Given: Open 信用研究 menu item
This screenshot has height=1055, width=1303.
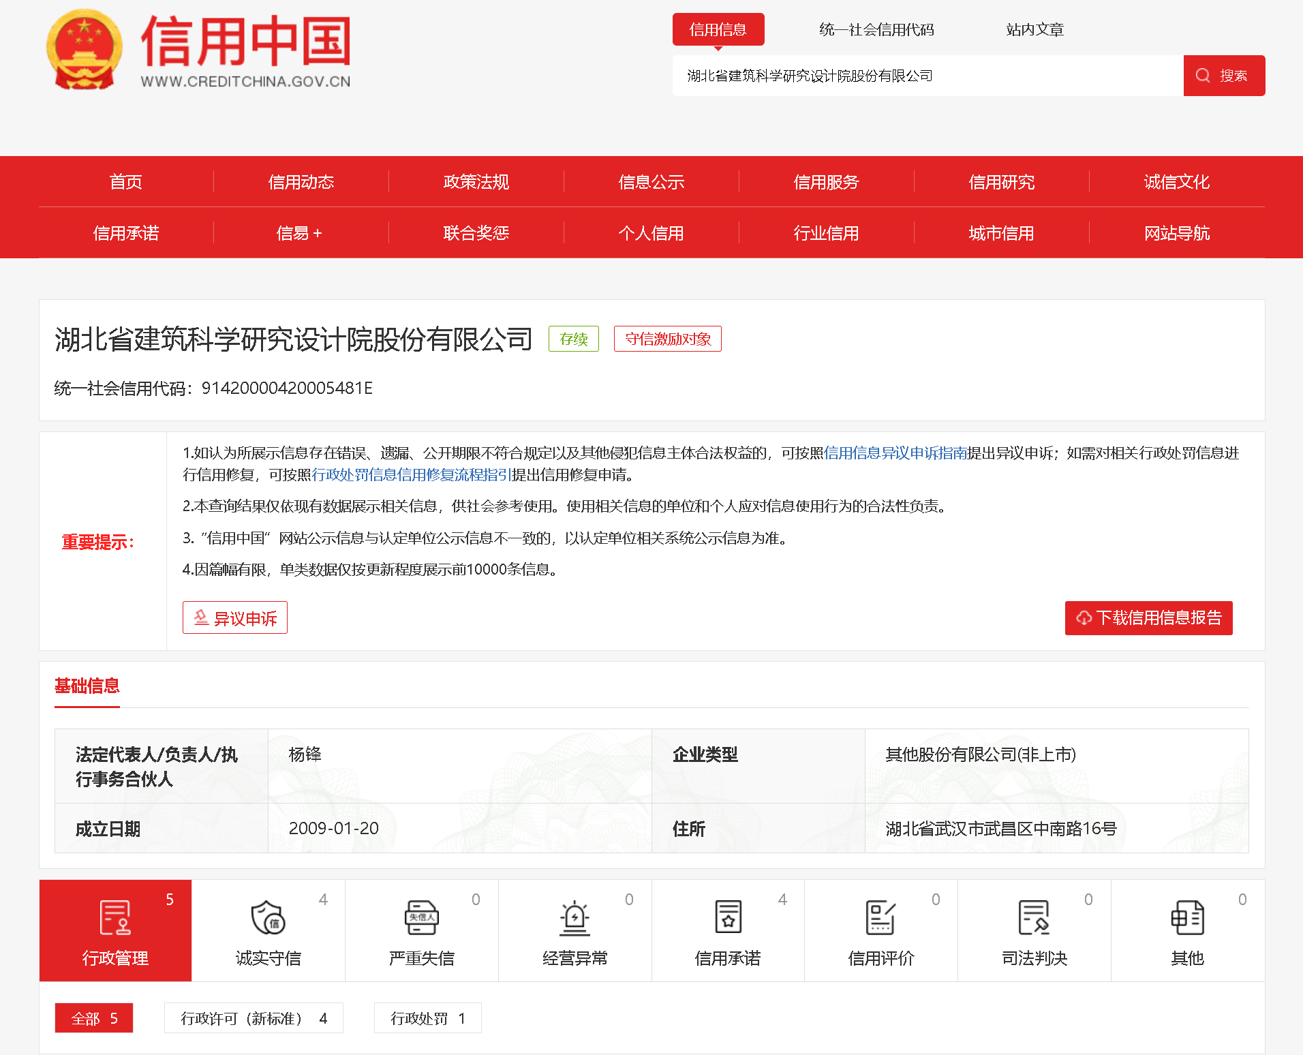Looking at the screenshot, I should point(1002,182).
